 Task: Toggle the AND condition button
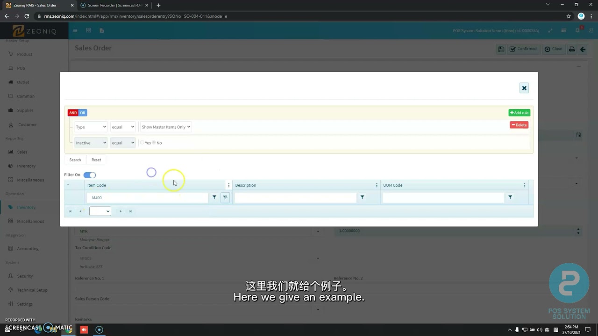[73, 112]
